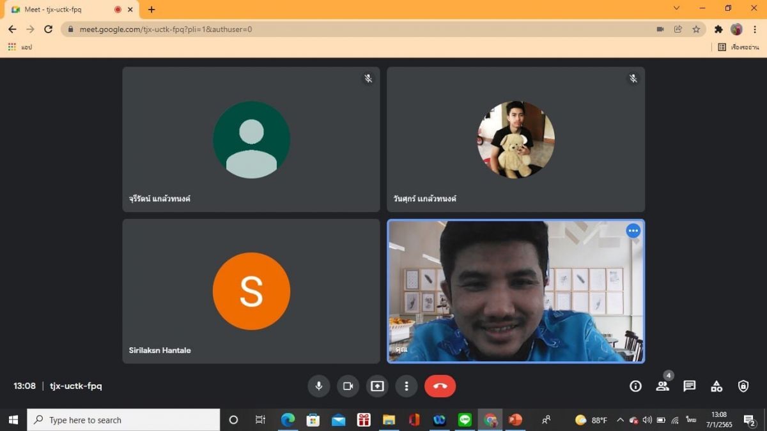
Task: Show hidden system tray icons
Action: tap(619, 420)
